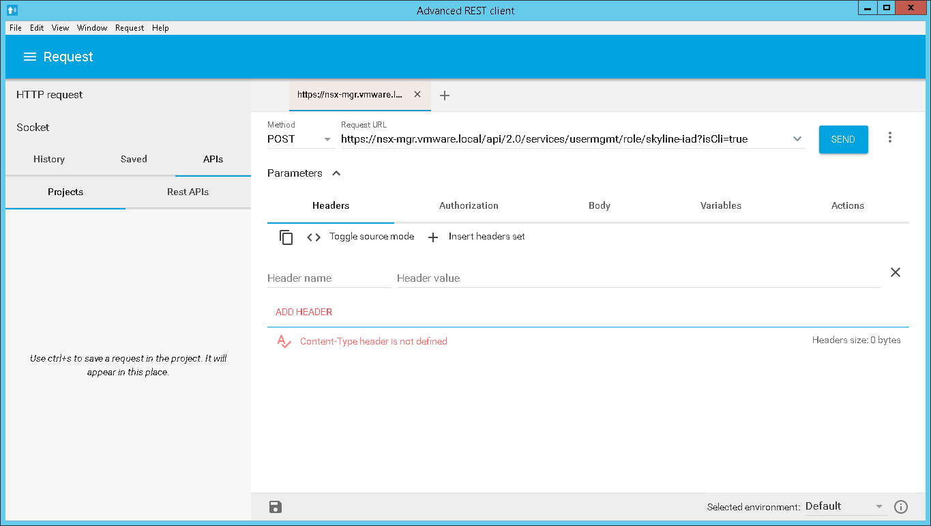Focus the Header value field

tap(639, 278)
